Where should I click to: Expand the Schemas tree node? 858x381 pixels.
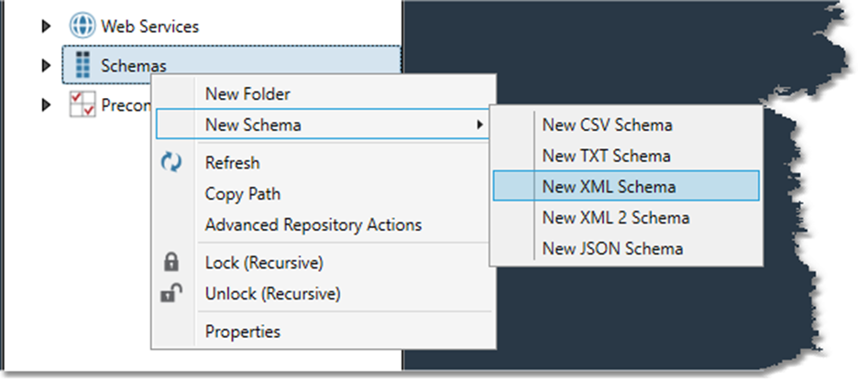(x=47, y=65)
